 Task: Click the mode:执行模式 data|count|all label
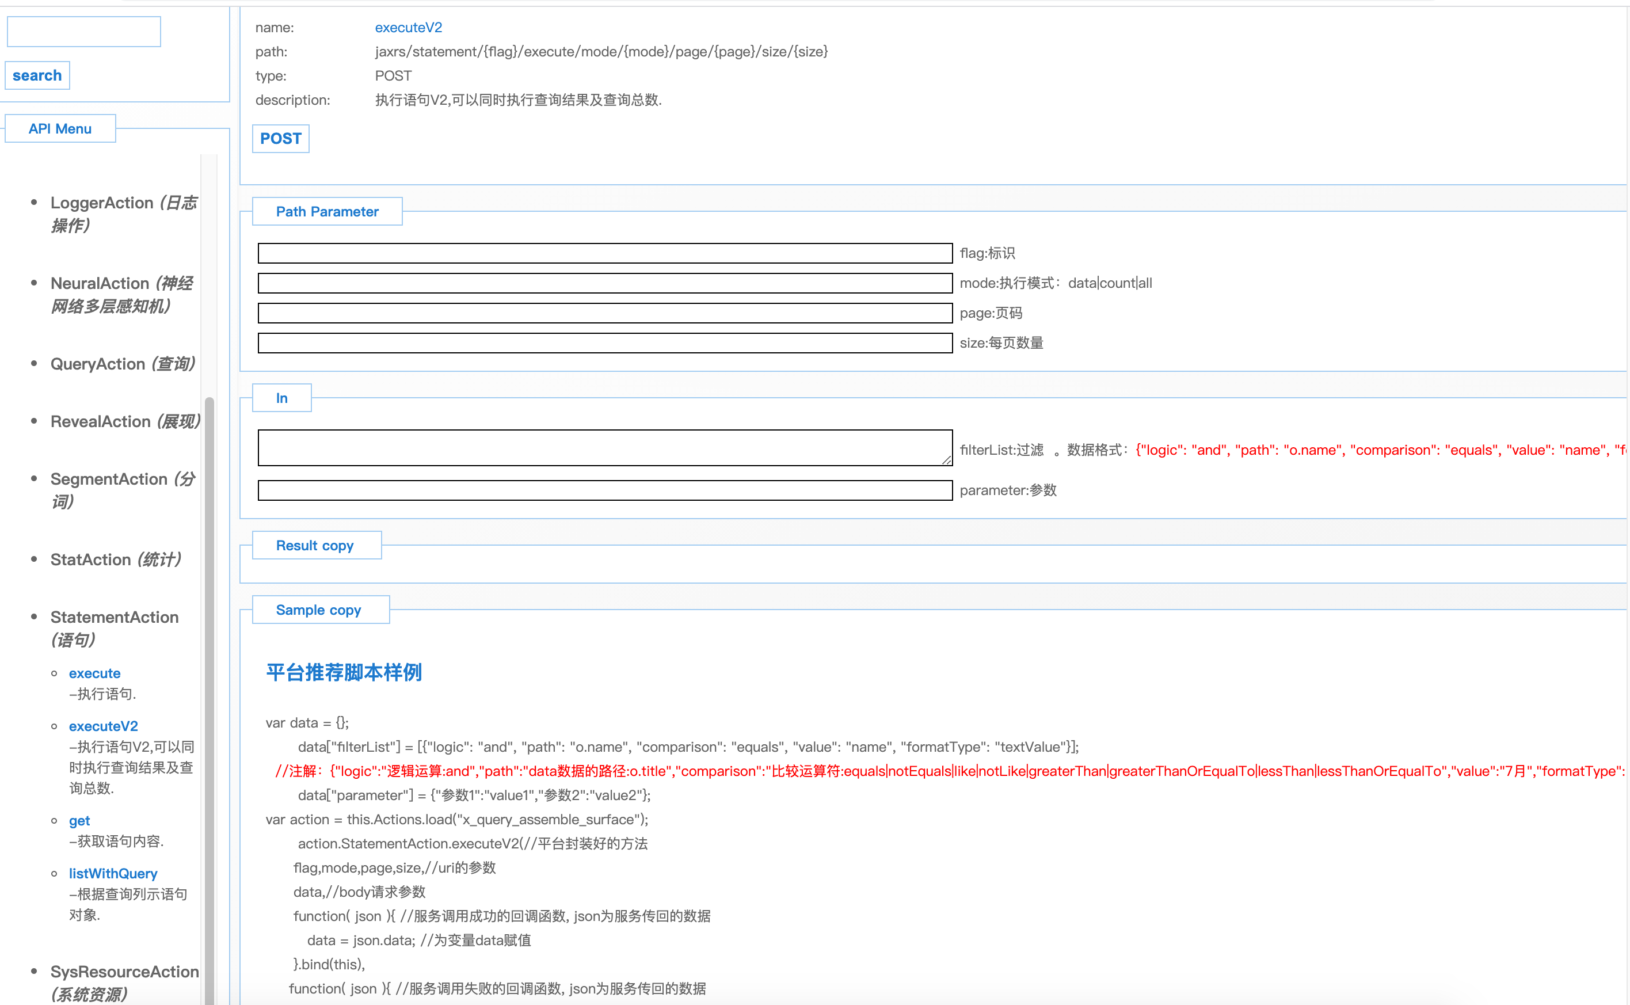click(x=1056, y=283)
